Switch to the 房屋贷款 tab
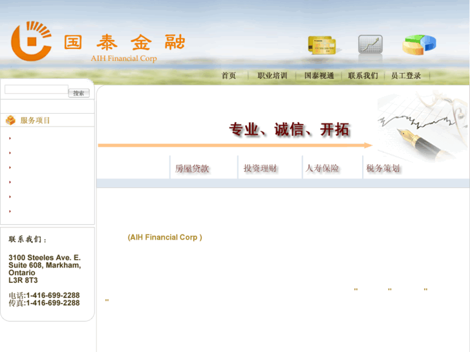This screenshot has height=352, width=470. tap(192, 169)
